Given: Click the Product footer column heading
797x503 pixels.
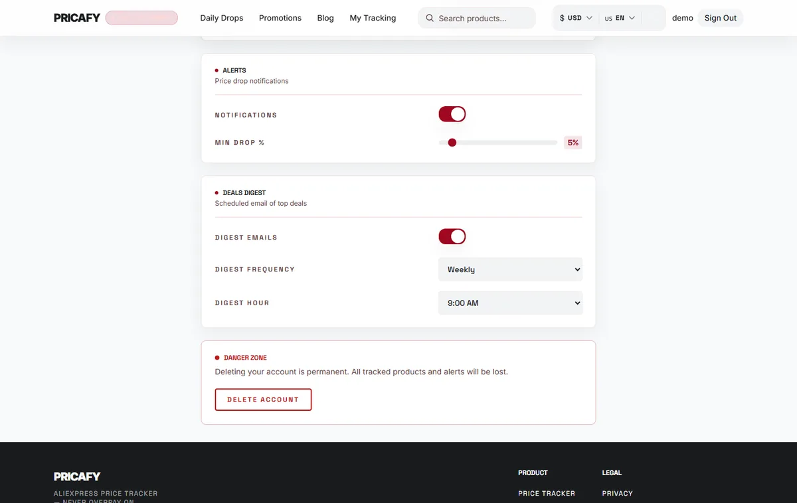Looking at the screenshot, I should pyautogui.click(x=533, y=473).
